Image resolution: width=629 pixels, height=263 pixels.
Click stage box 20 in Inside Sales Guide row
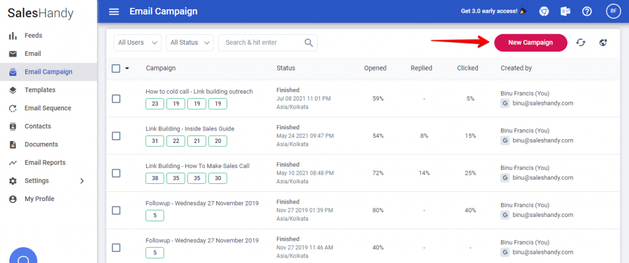[218, 141]
